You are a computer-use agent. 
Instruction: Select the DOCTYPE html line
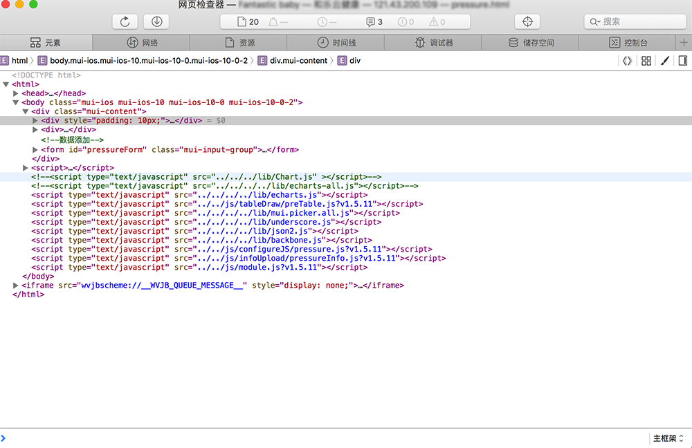46,75
